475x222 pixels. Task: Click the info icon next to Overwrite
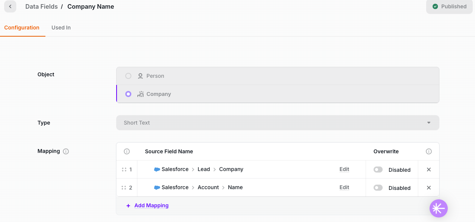tap(429, 151)
